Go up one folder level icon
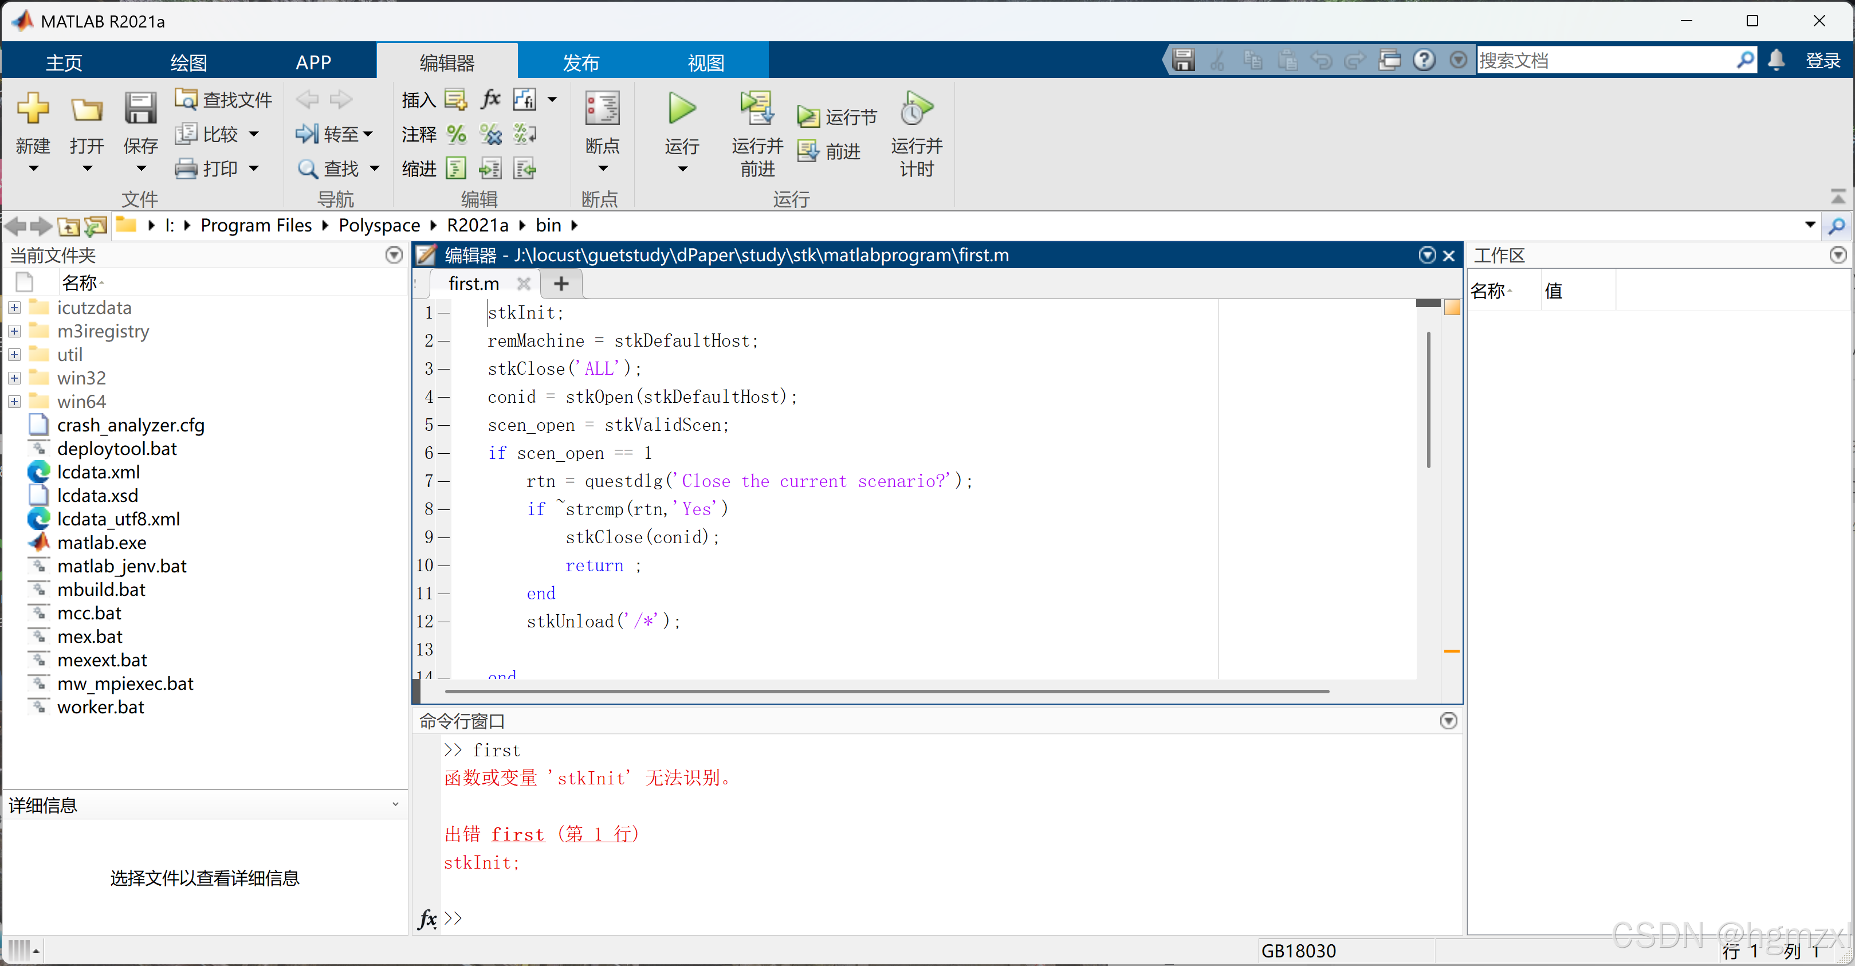The width and height of the screenshot is (1855, 966). click(x=68, y=226)
